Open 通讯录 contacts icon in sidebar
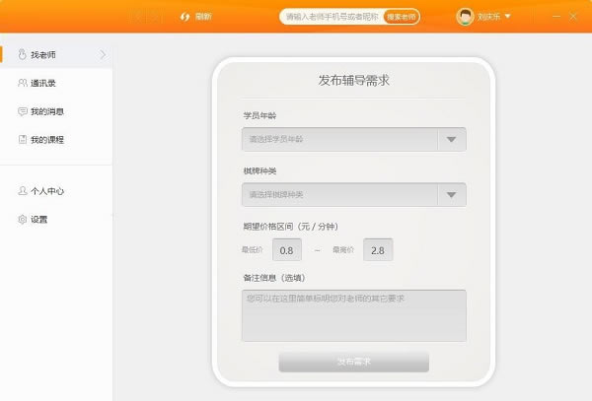 pos(22,83)
